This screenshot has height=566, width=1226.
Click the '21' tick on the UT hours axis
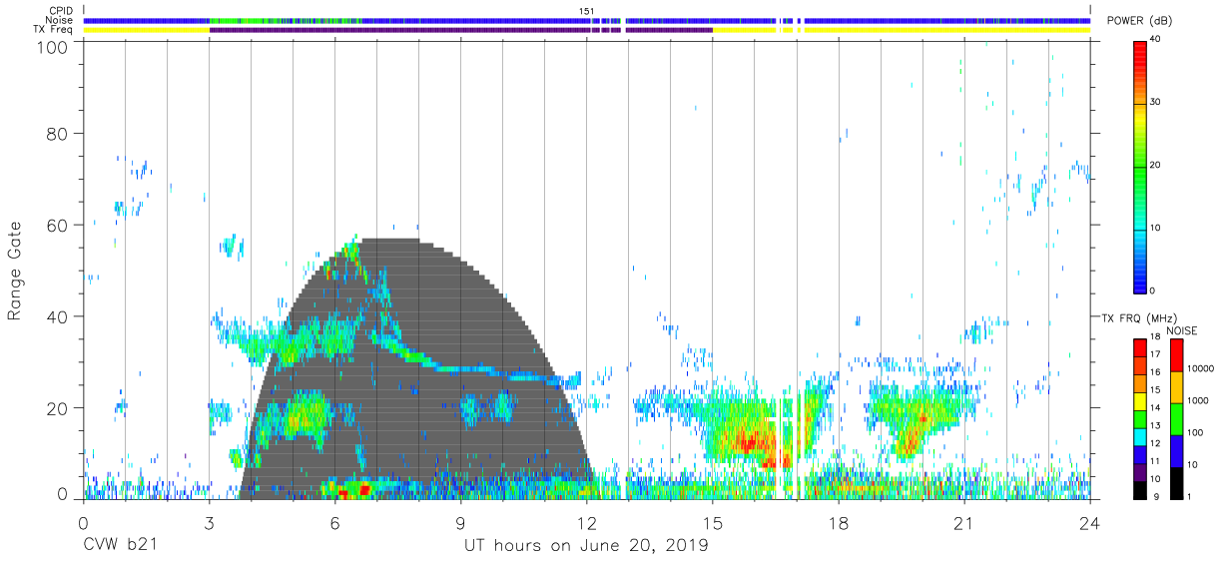pos(964,521)
